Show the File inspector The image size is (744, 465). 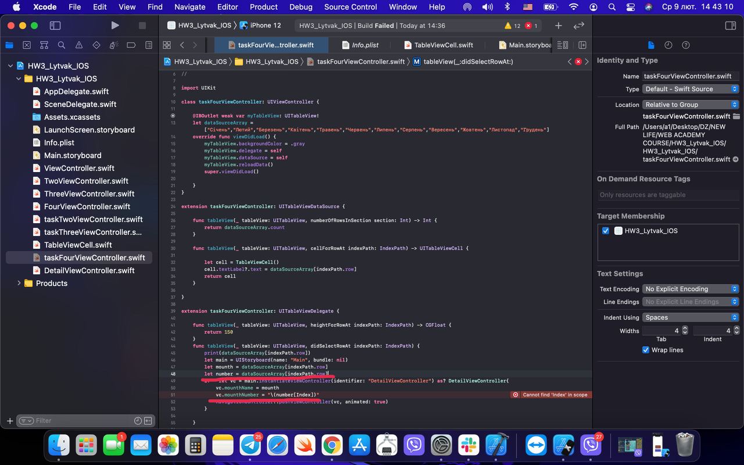click(x=651, y=45)
